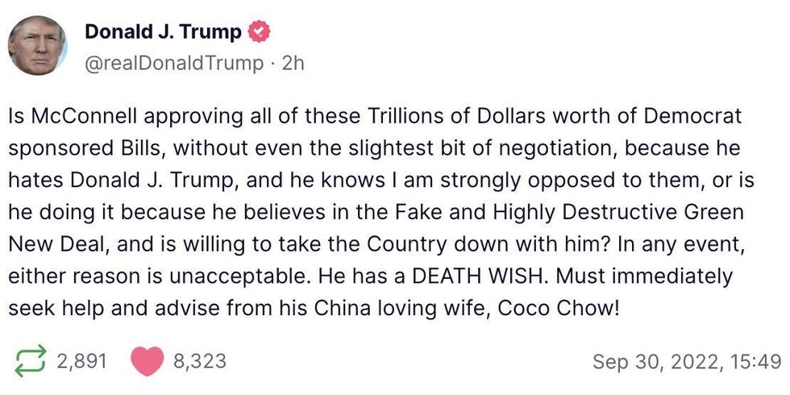Image resolution: width=790 pixels, height=395 pixels.
Task: Open the profile avatar photo
Action: (x=37, y=45)
